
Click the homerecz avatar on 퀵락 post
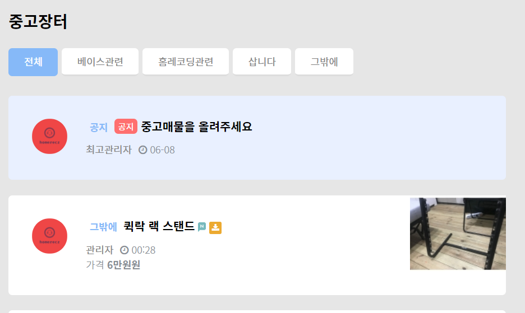[x=49, y=236]
